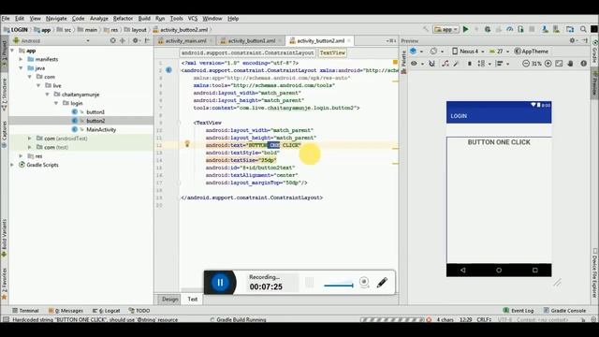Open the VCS menu

point(193,19)
